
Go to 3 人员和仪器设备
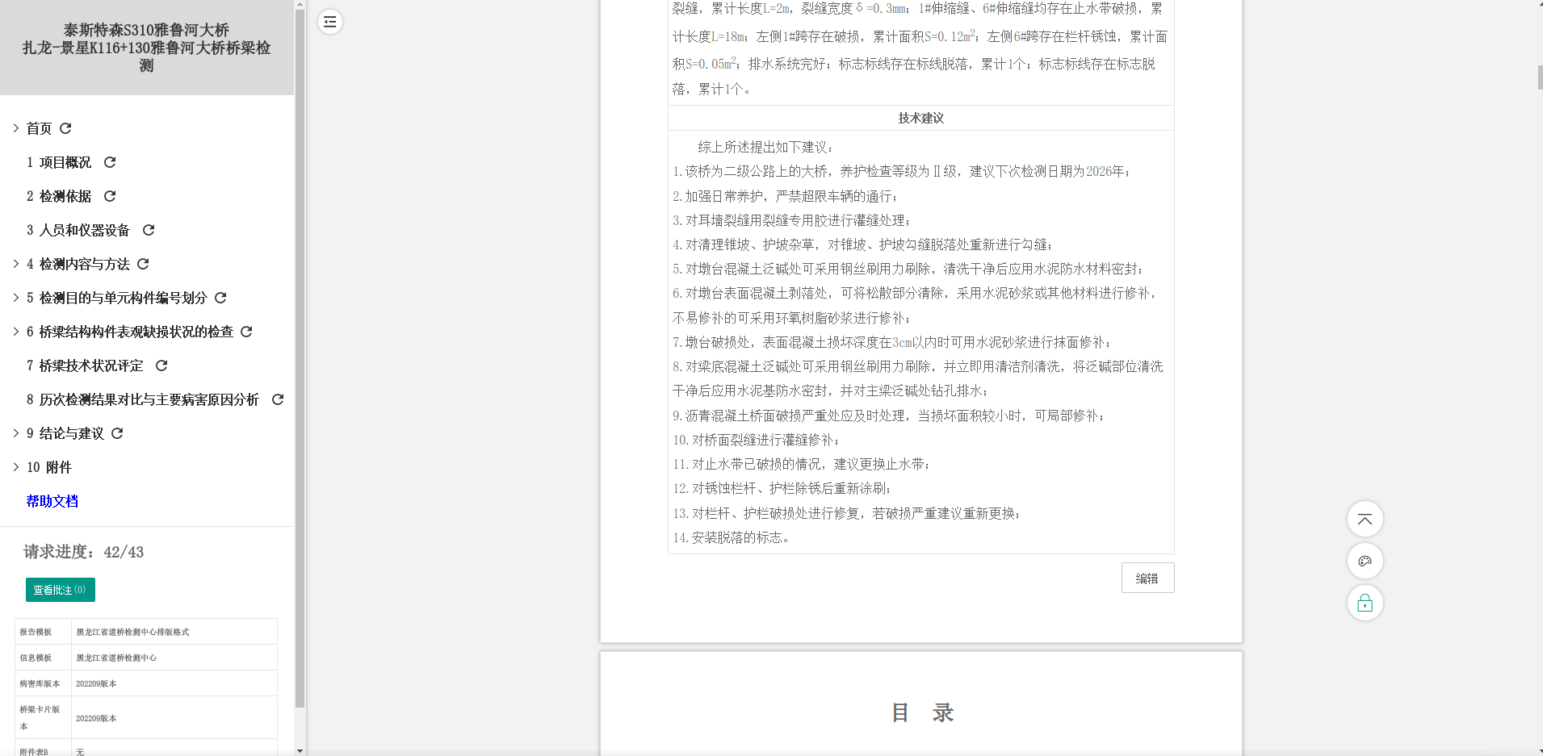78,230
